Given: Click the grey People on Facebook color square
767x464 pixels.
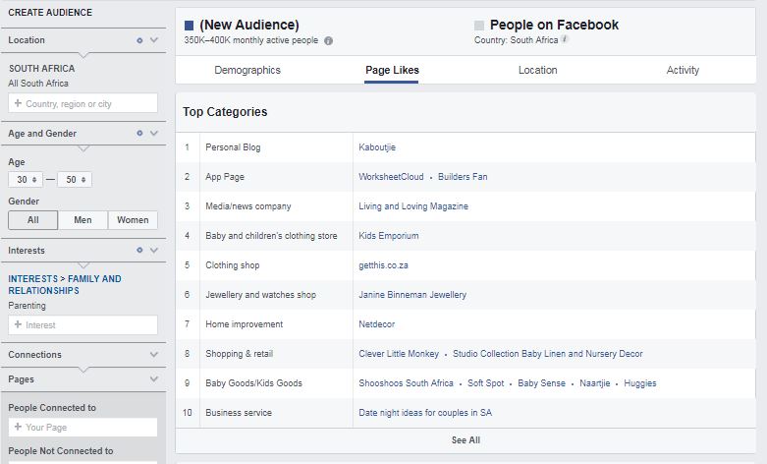Looking at the screenshot, I should click(x=479, y=26).
